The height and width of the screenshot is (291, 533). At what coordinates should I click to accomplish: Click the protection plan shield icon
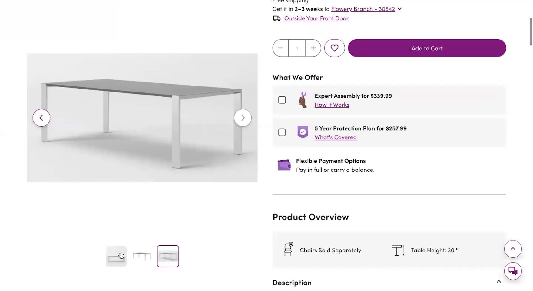pyautogui.click(x=303, y=132)
